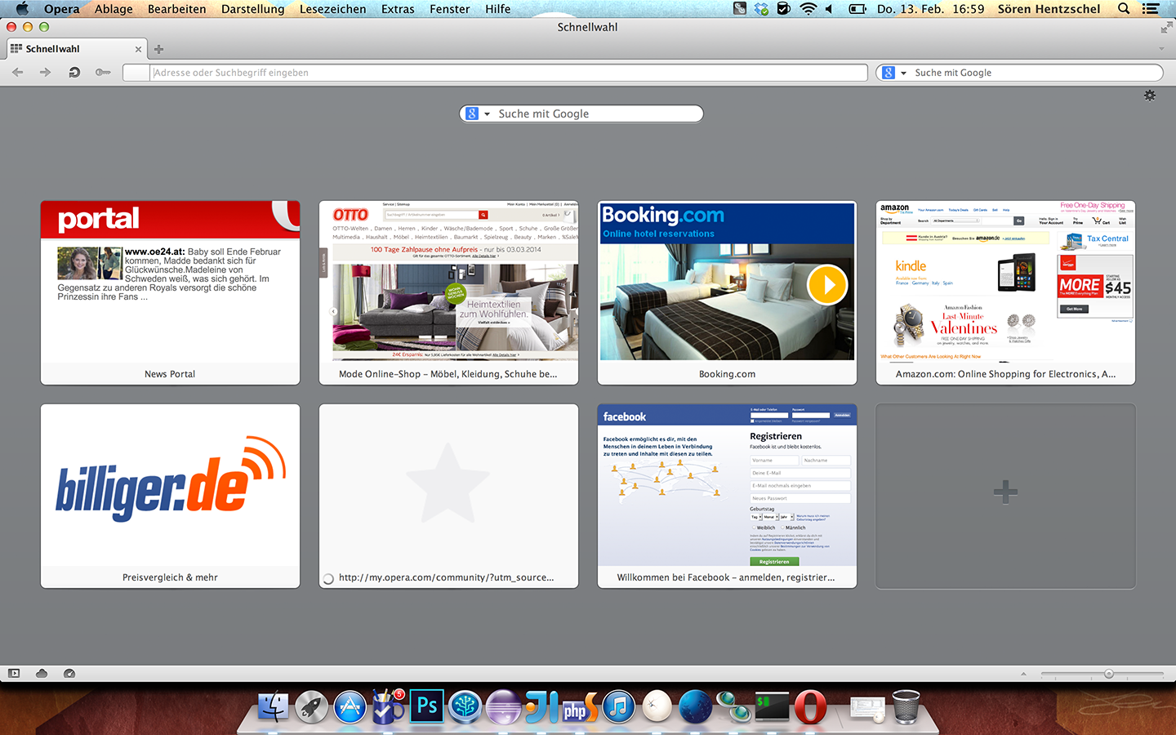Open the closed tabs dropdown arrow
The image size is (1176, 735).
click(x=1161, y=49)
